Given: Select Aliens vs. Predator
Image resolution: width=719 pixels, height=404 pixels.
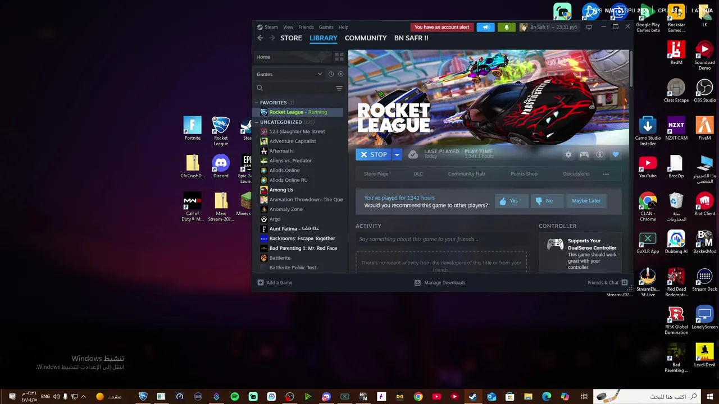Looking at the screenshot, I should click(290, 160).
